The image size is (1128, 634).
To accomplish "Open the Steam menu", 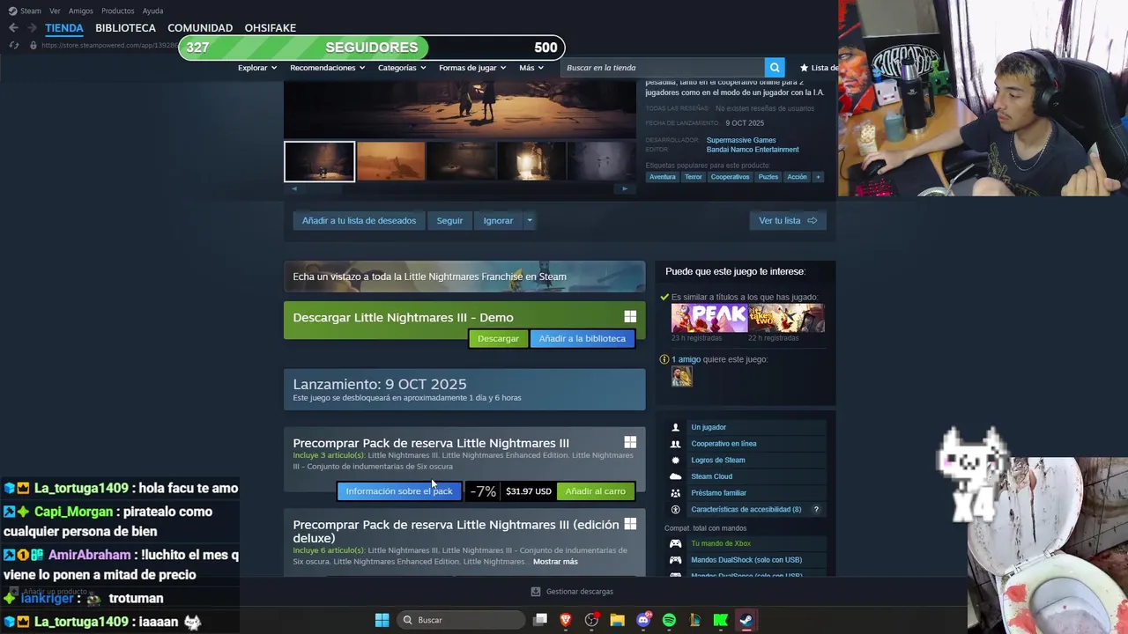I will click(31, 11).
